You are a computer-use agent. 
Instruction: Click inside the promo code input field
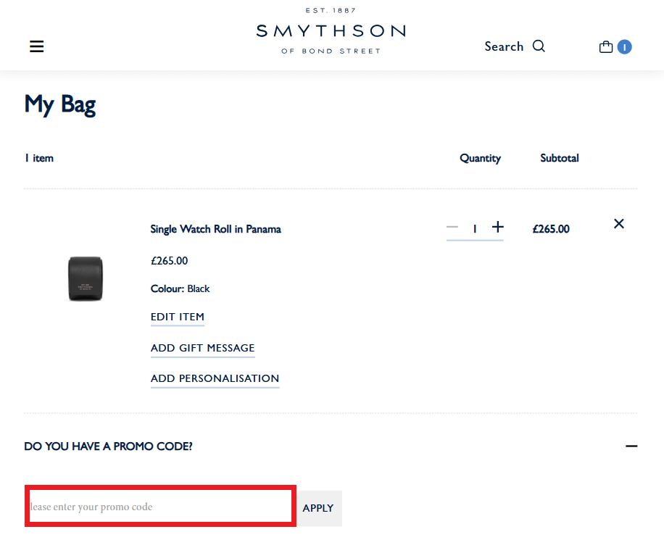[159, 506]
